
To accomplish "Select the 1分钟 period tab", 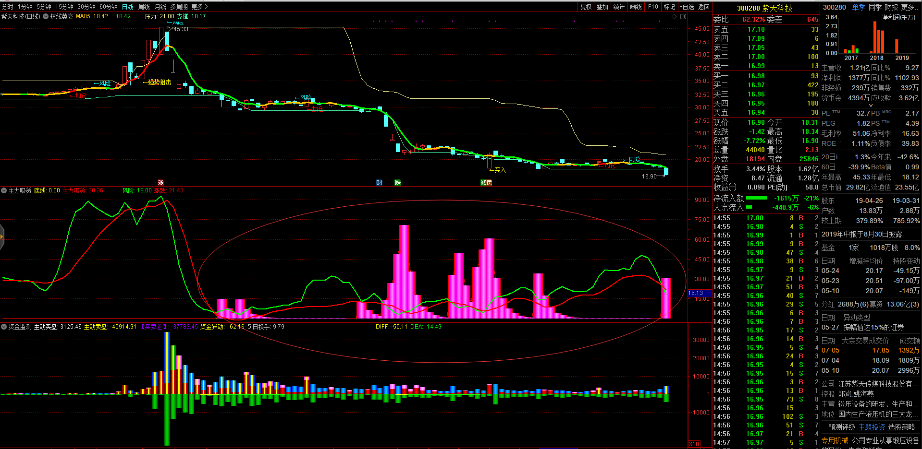I will [25, 7].
